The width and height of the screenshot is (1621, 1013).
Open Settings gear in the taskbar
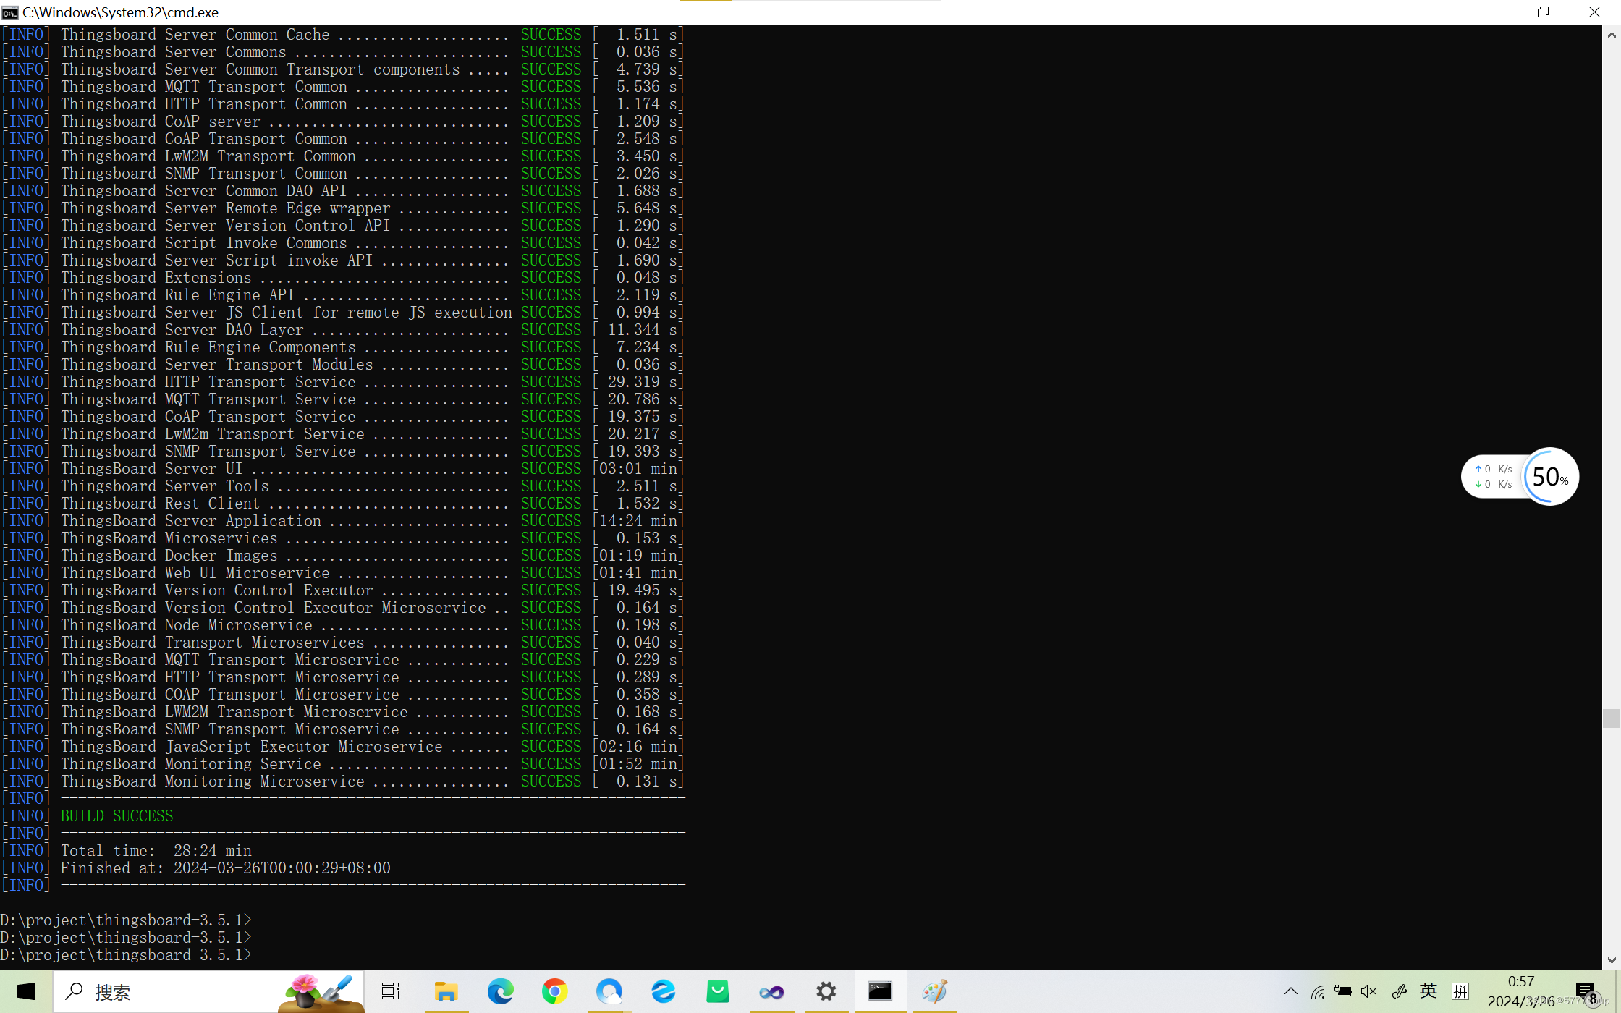click(x=826, y=991)
